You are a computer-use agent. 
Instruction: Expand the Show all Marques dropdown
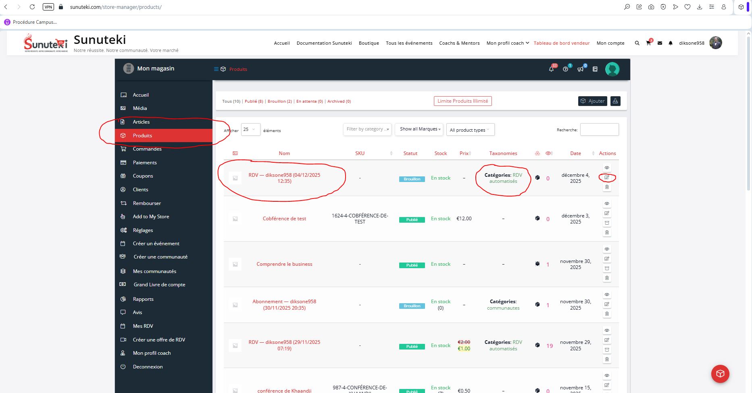pos(419,129)
